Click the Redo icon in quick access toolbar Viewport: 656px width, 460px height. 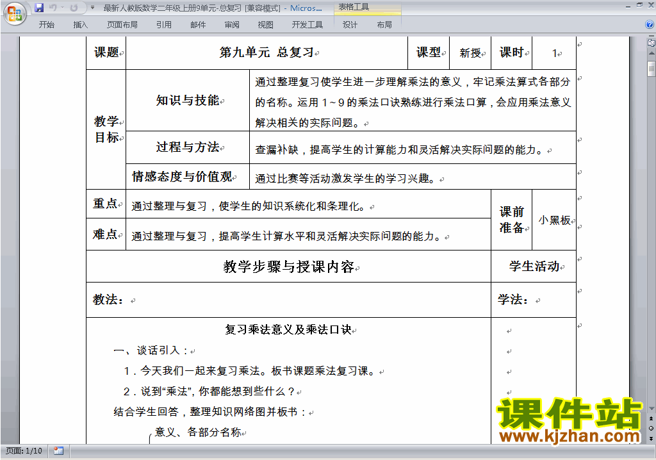(74, 8)
